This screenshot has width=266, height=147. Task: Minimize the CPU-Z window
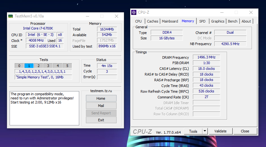[x=222, y=12]
